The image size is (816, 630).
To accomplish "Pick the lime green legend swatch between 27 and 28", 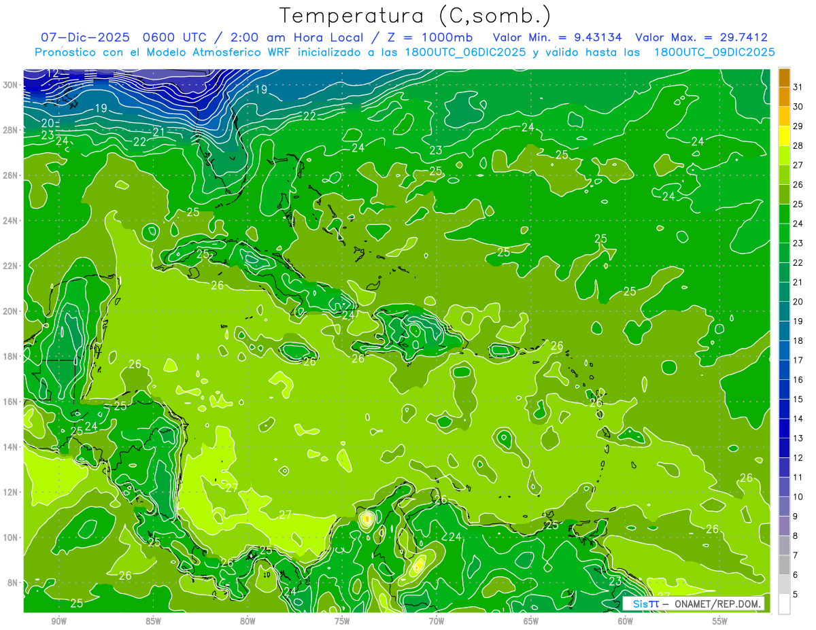I will [x=784, y=156].
